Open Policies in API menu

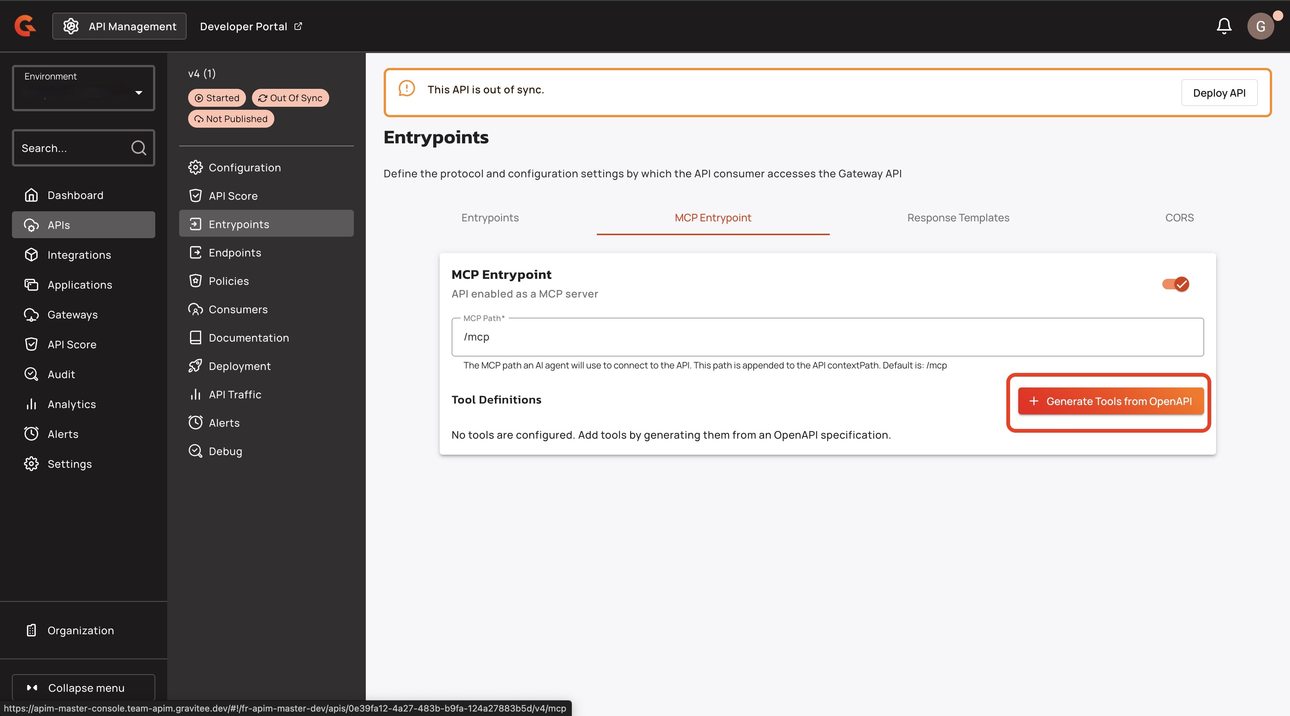(x=228, y=281)
